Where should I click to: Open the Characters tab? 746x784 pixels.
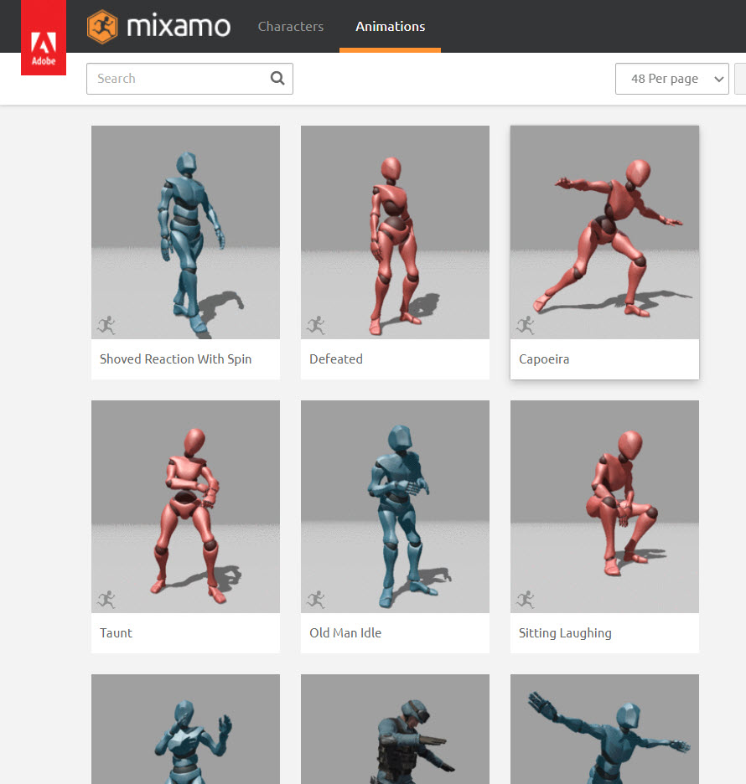pyautogui.click(x=291, y=27)
